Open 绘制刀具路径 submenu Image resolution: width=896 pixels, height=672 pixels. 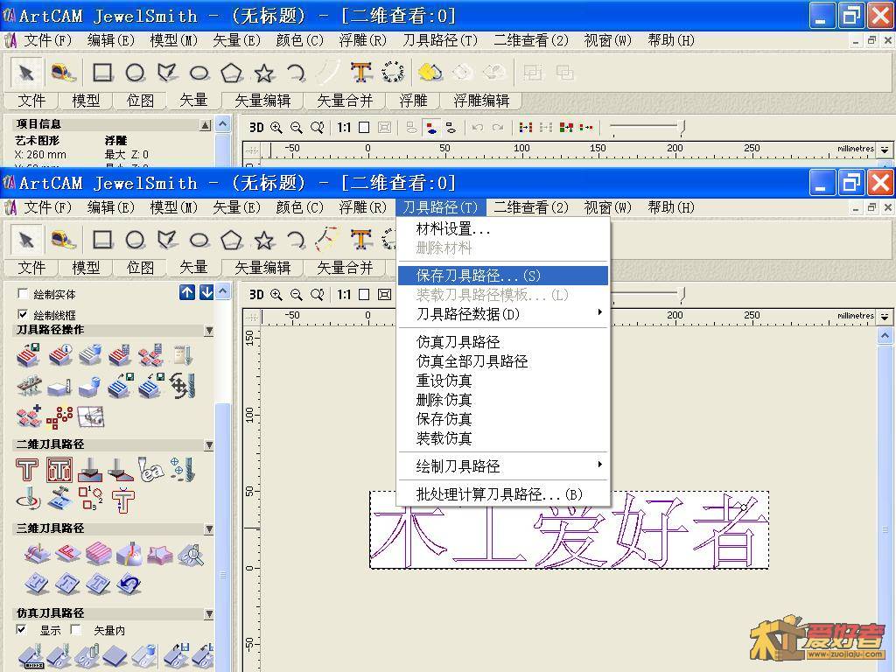tap(503, 465)
